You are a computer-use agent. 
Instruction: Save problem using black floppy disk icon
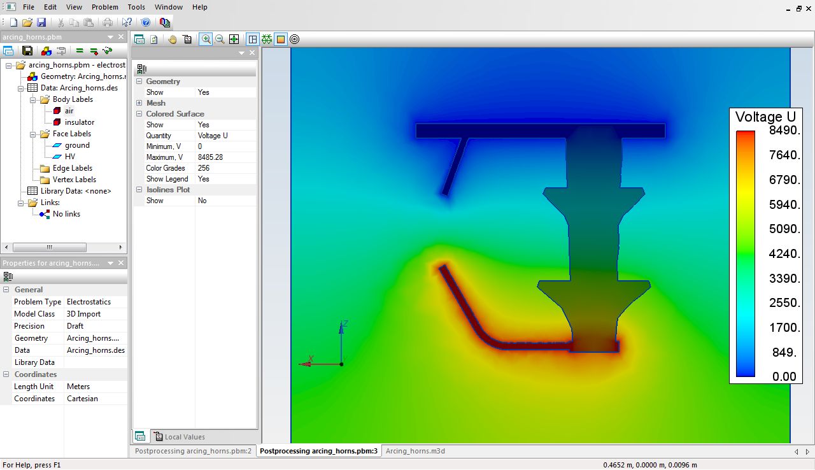pyautogui.click(x=27, y=51)
